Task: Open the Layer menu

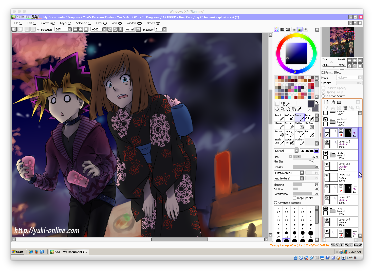Action: pyautogui.click(x=65, y=23)
